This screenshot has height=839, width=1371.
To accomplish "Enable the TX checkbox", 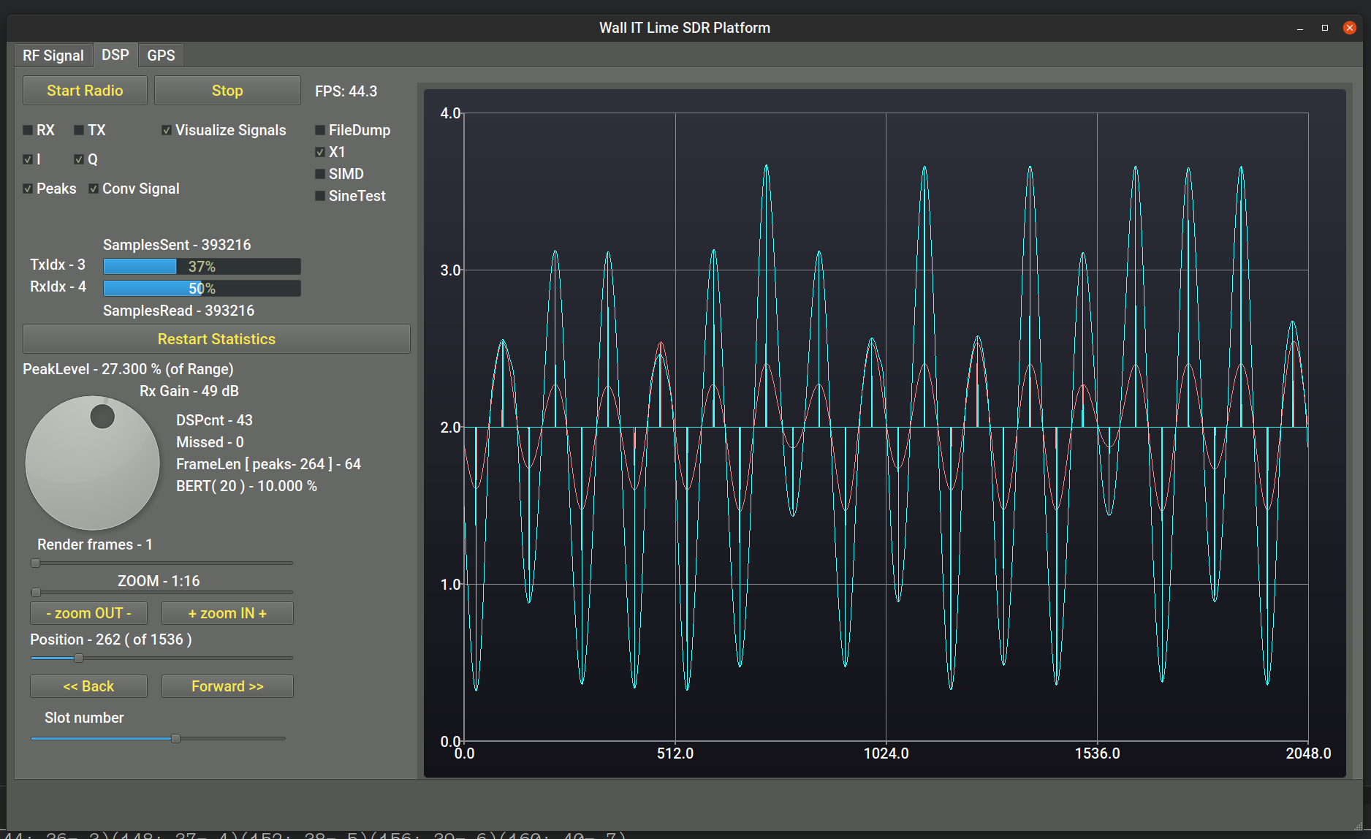I will 79,130.
